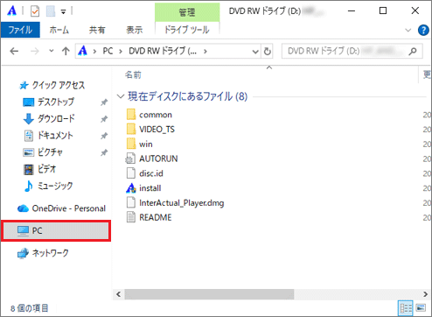Click the magnifier search icon
Viewport: 432px width, 317px height.
point(413,52)
